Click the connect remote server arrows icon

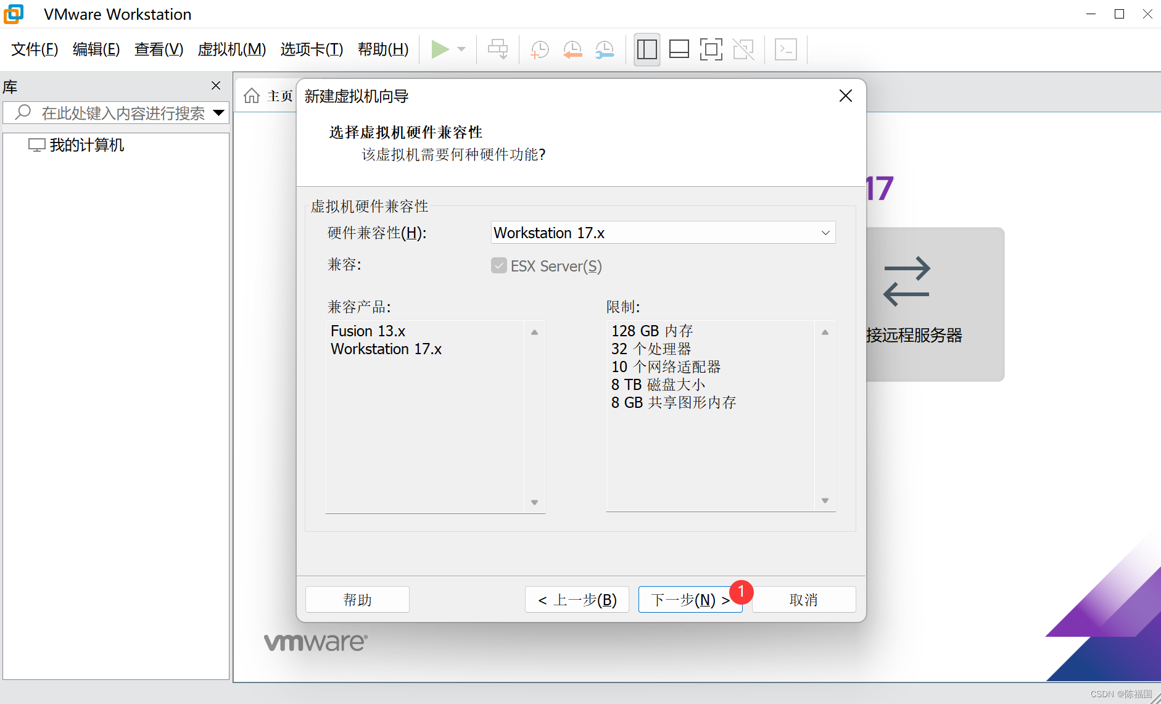[906, 281]
